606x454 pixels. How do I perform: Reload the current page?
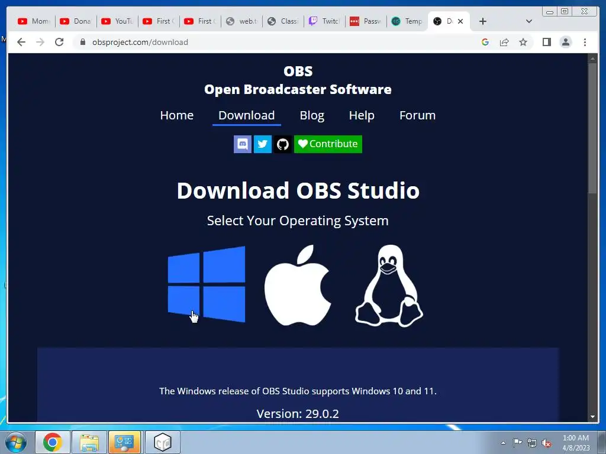click(x=59, y=42)
